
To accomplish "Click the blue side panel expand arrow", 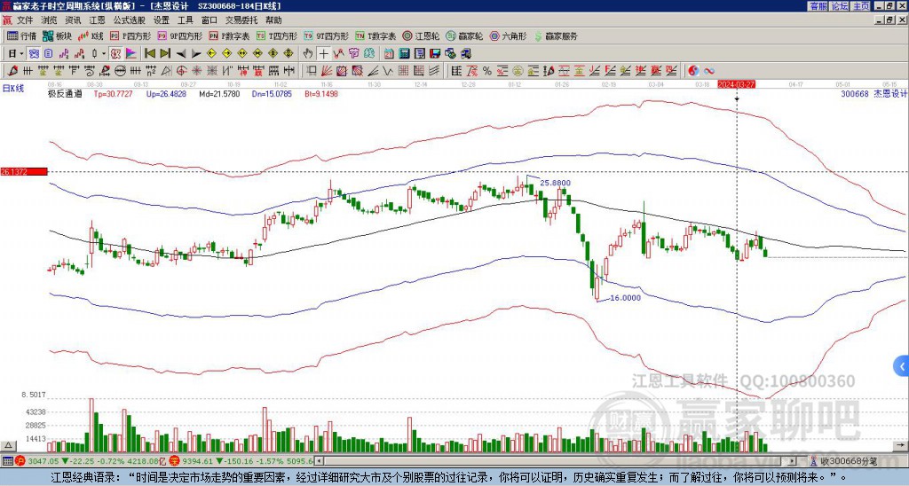I will pyautogui.click(x=901, y=366).
